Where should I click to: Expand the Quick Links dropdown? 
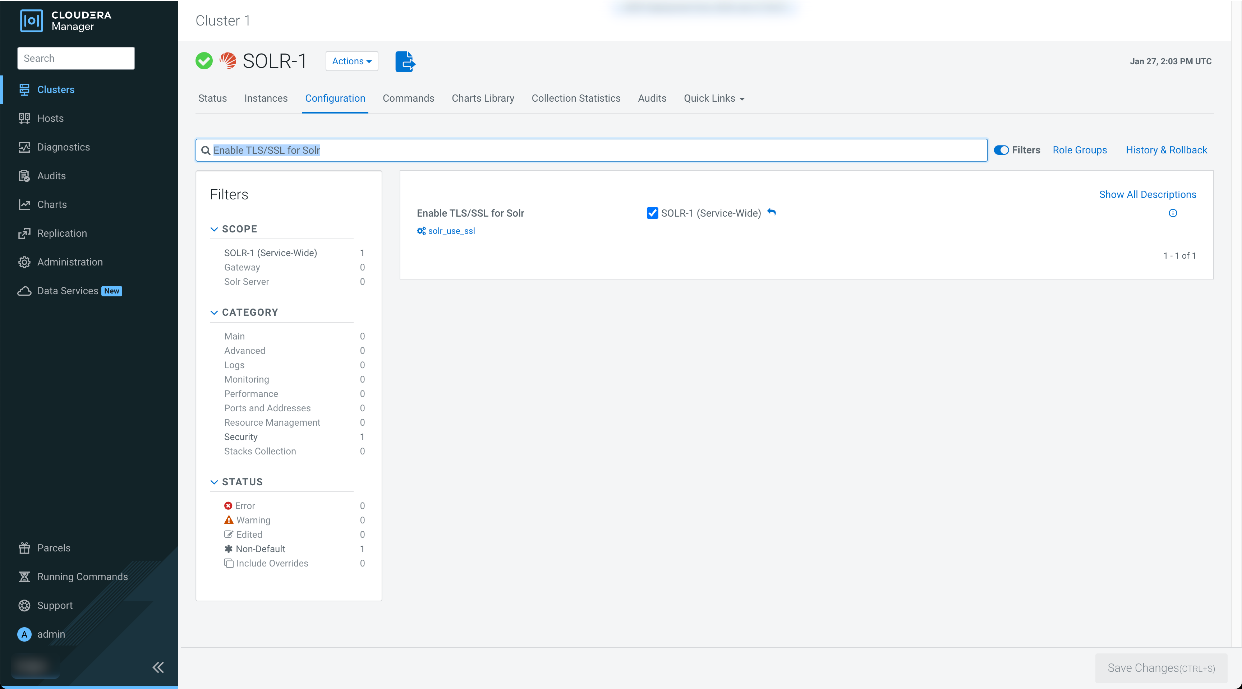pyautogui.click(x=714, y=98)
